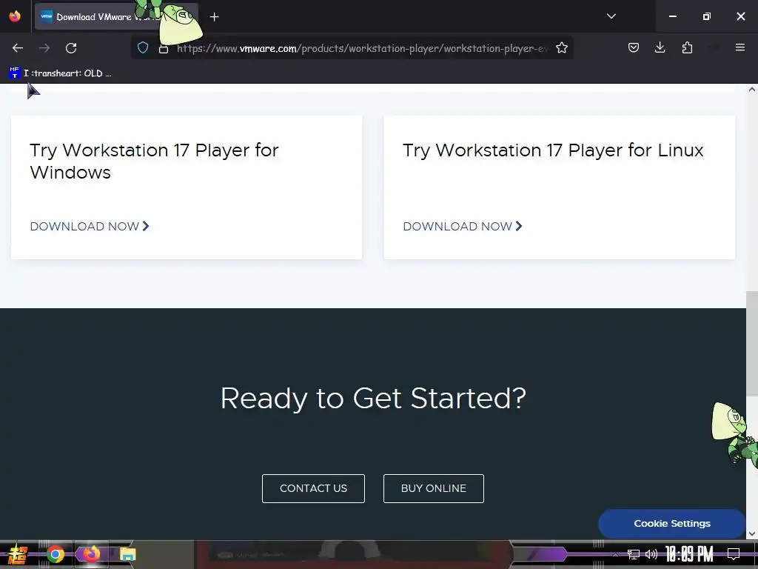Open Cookie Settings

point(672,524)
